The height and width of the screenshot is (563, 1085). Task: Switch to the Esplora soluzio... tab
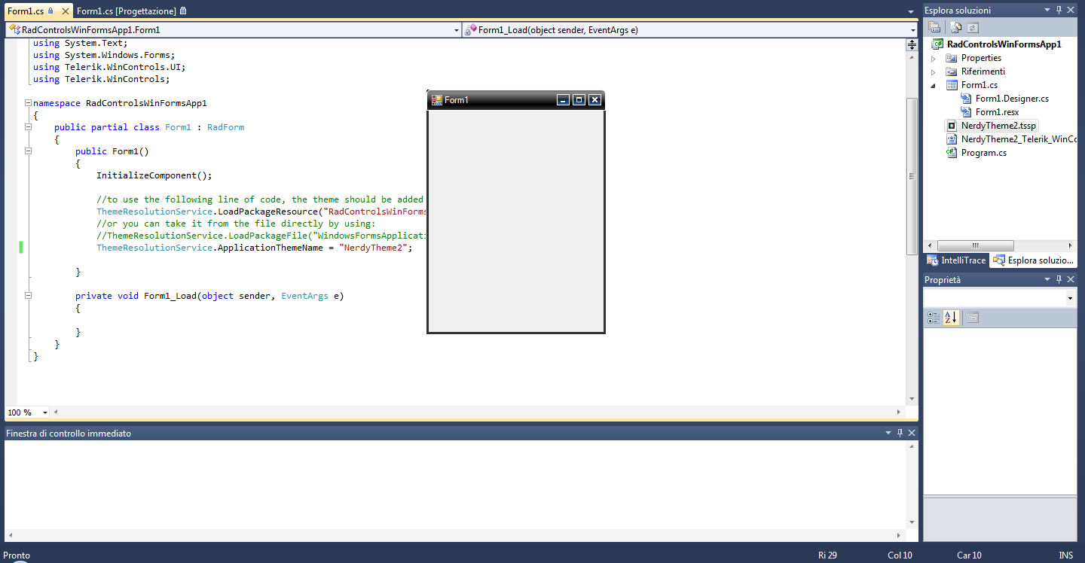(1035, 260)
